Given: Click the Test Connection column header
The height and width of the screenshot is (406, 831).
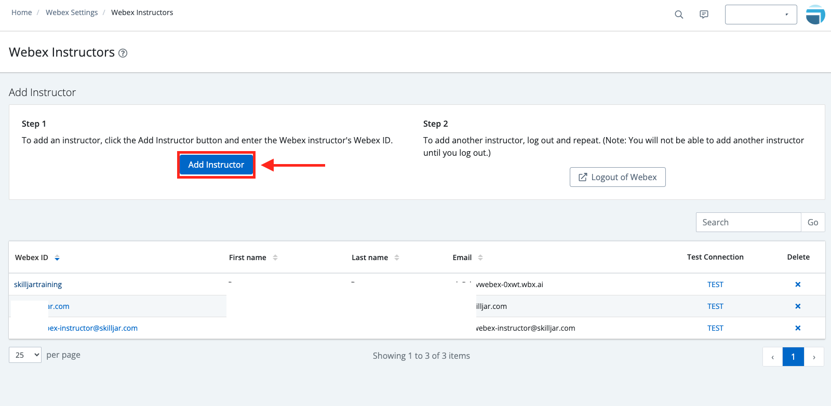Looking at the screenshot, I should tap(715, 257).
